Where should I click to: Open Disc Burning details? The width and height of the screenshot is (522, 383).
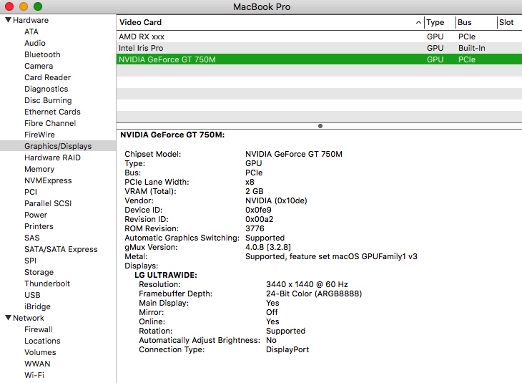coord(48,100)
